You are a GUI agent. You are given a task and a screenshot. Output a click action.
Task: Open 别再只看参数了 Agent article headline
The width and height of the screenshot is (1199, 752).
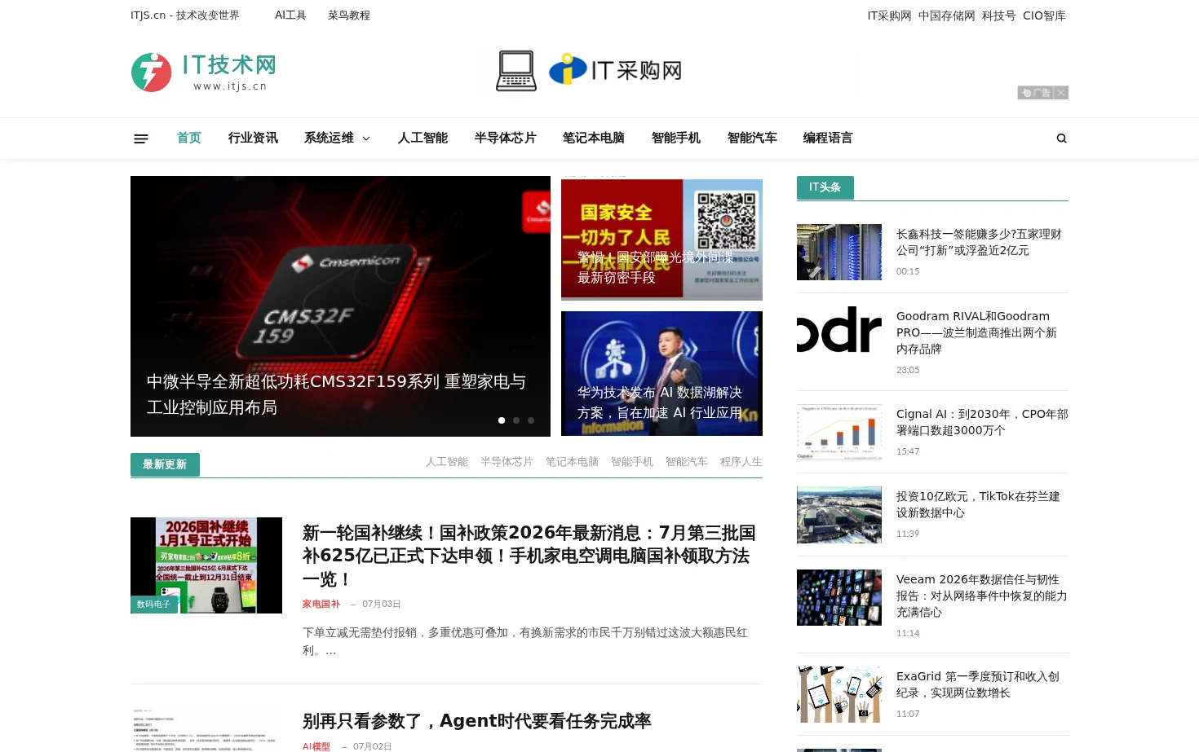tap(477, 721)
